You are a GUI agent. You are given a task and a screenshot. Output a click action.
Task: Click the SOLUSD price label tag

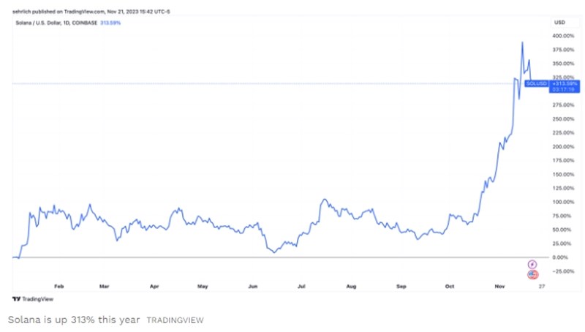(537, 84)
